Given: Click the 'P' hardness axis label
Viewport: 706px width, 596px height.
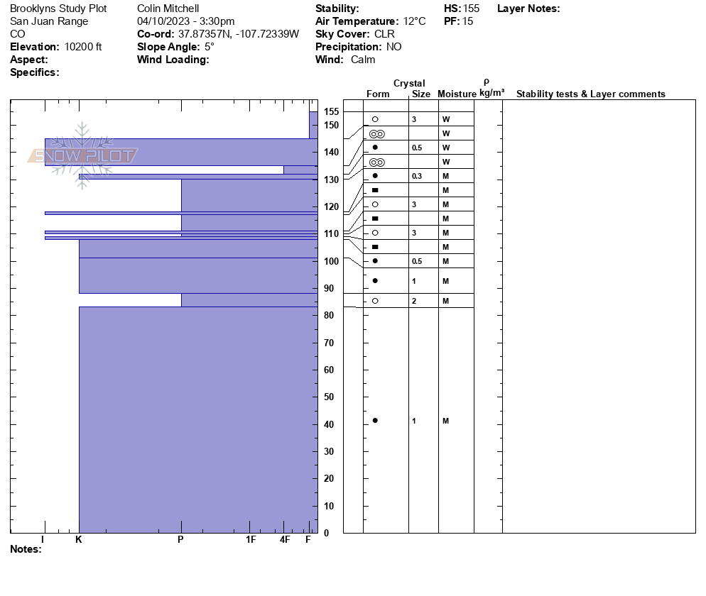Looking at the screenshot, I should 180,540.
